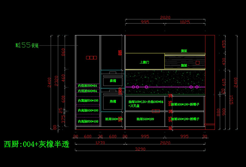Click the red double-square symbol between base drawers
Screen dimensions: 246x167
(x=156, y=111)
